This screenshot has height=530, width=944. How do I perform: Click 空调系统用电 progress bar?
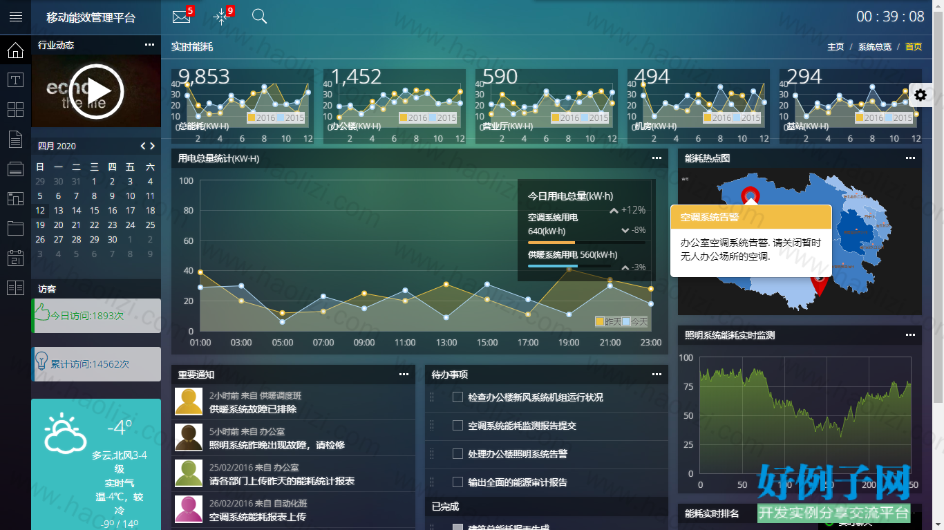586,243
